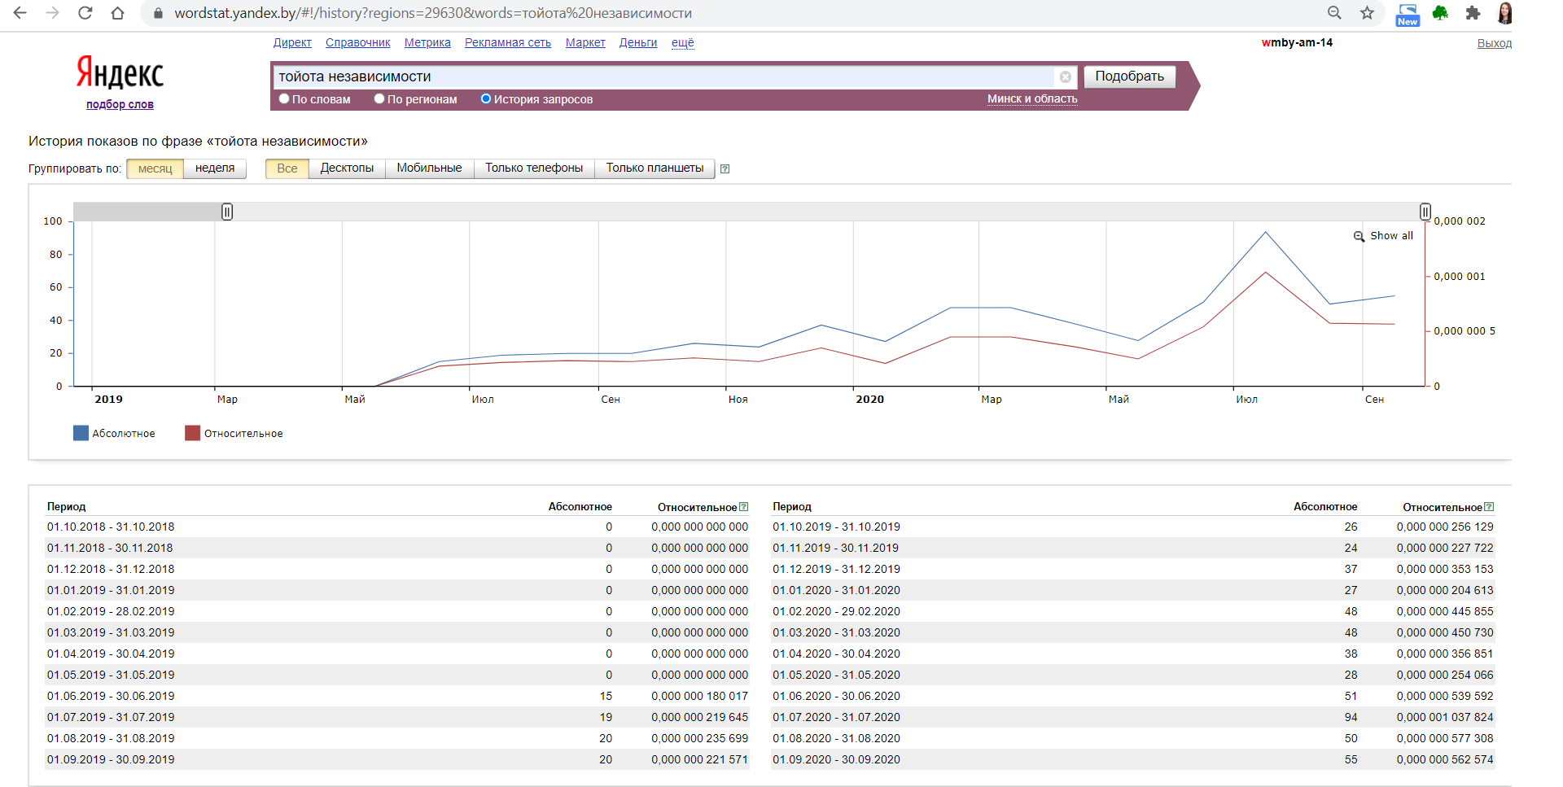Click the 01.09.2020 - 30.09.2020 period
Viewport: 1563px width, 787px height.
[x=837, y=759]
